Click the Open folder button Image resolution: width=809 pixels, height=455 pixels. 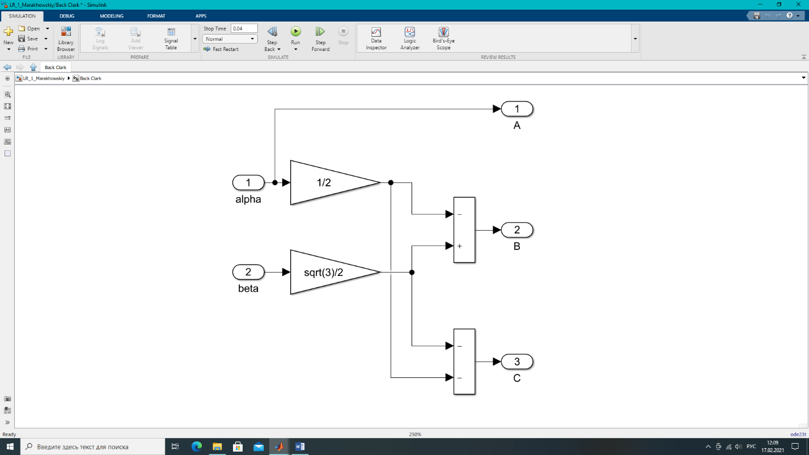[x=29, y=28]
